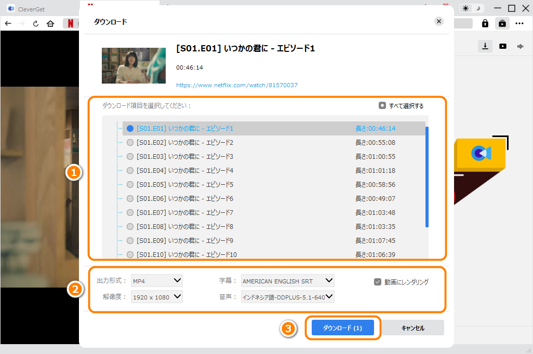Viewport: 533px width, 354px height.
Task: Select episode S01.E07 radio button
Action: click(x=130, y=212)
